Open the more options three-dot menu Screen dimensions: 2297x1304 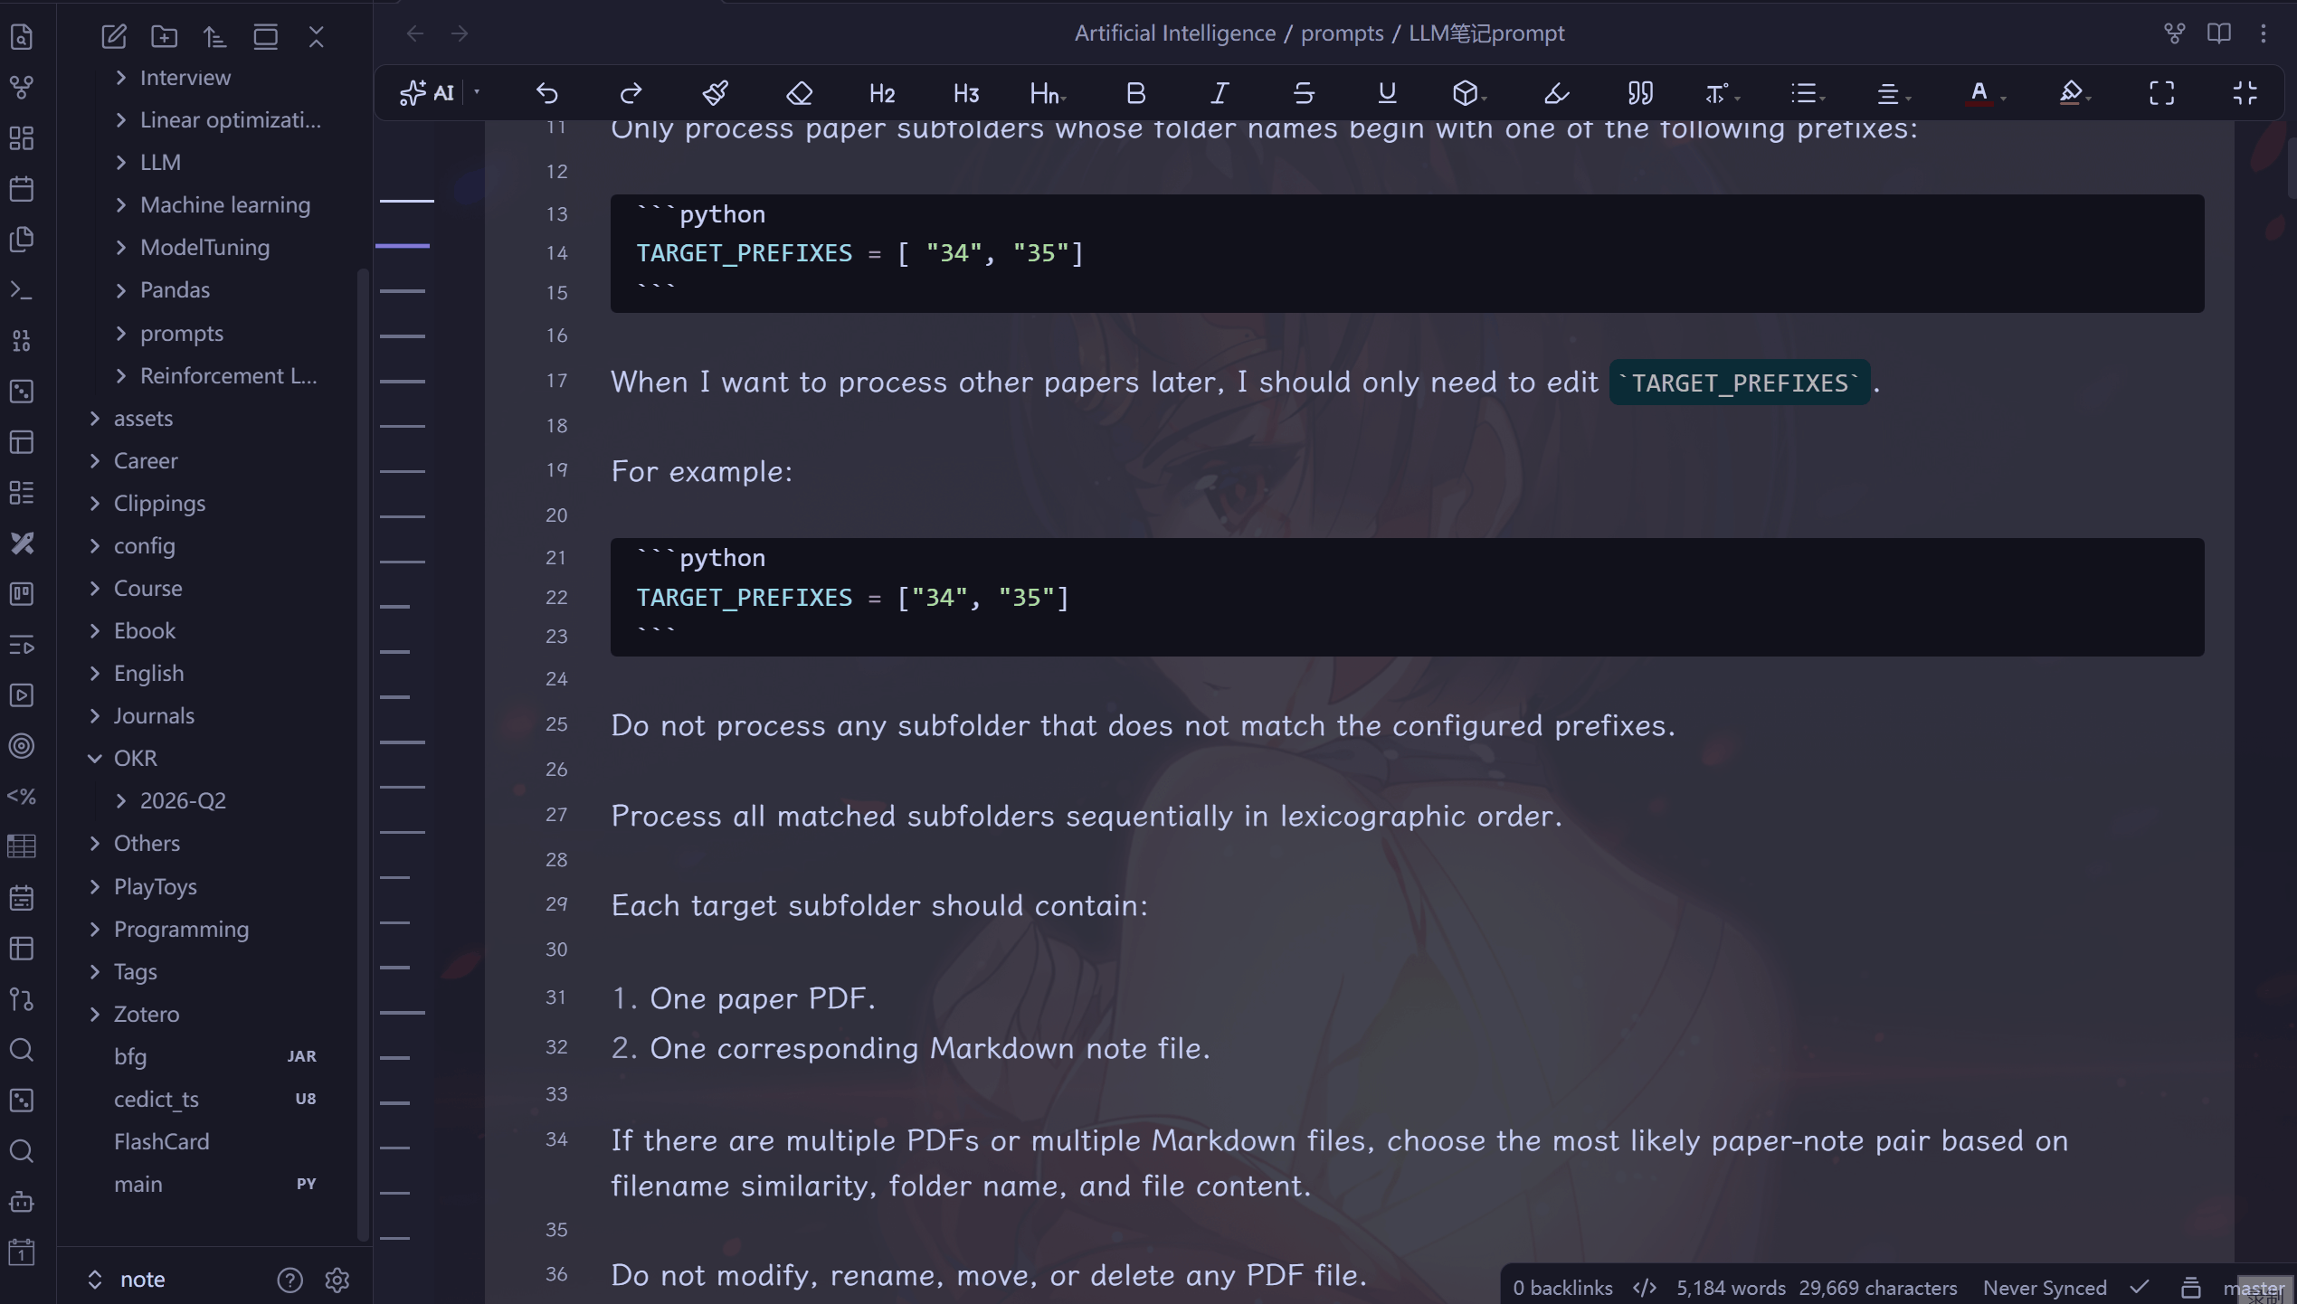coord(2264,33)
